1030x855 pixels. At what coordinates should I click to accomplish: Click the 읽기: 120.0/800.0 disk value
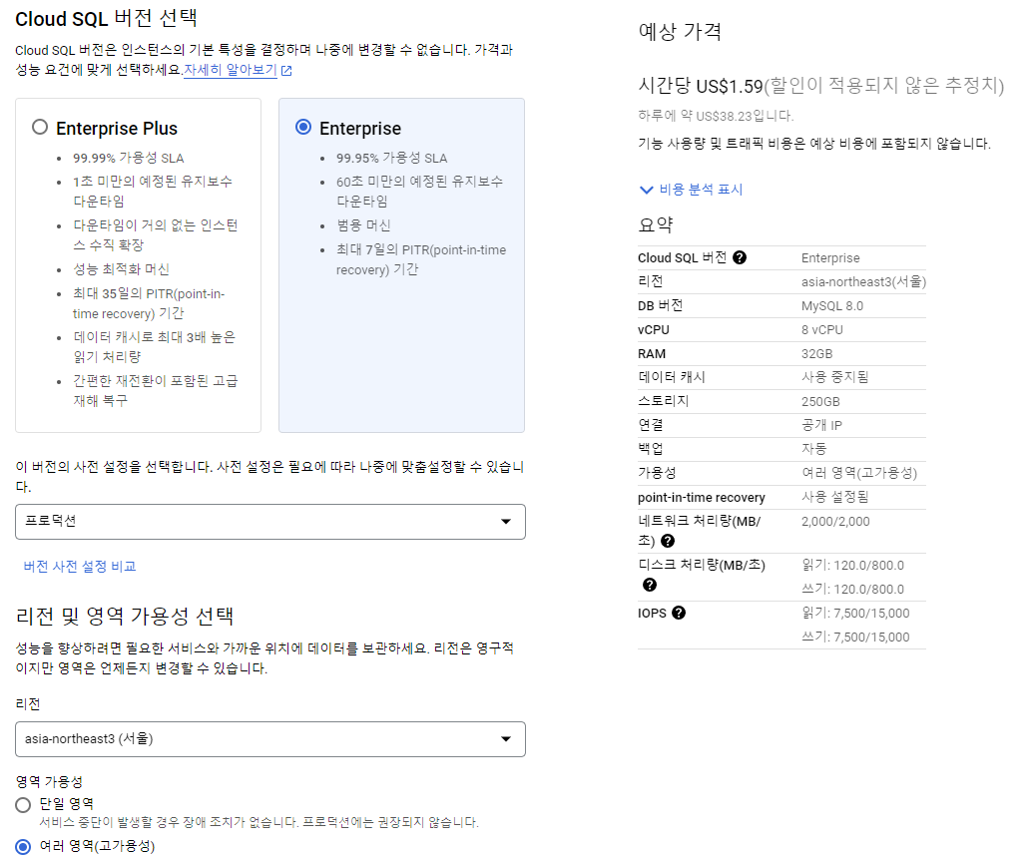pyautogui.click(x=852, y=566)
